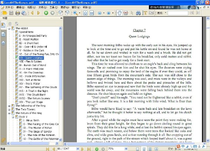Select the Typewriter text tool icon
Image resolution: width=210 pixels, height=151 pixels.
coord(145,13)
